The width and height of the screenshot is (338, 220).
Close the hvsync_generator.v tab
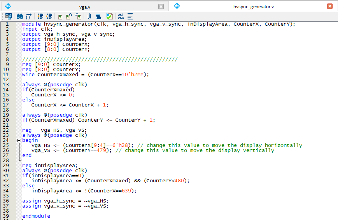pyautogui.click(x=330, y=6)
